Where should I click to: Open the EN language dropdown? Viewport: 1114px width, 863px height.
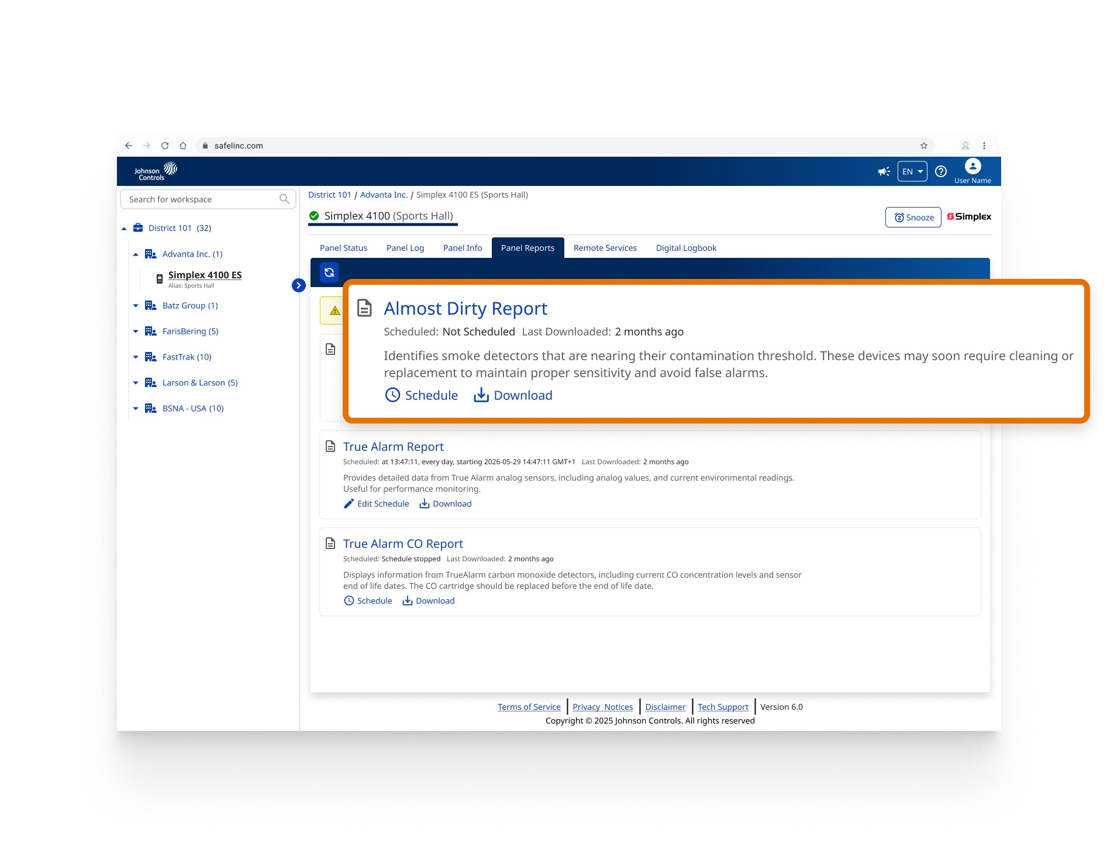click(x=912, y=171)
